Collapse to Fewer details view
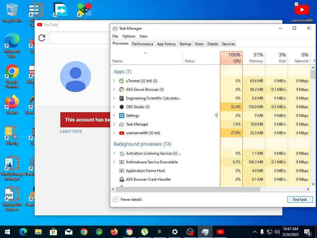 (127, 200)
